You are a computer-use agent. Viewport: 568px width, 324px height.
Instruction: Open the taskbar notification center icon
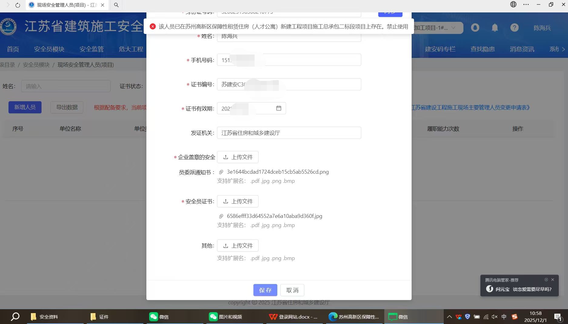pyautogui.click(x=558, y=317)
